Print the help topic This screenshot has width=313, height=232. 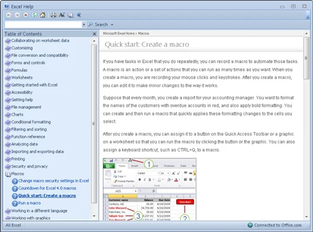pyautogui.click(x=53, y=15)
